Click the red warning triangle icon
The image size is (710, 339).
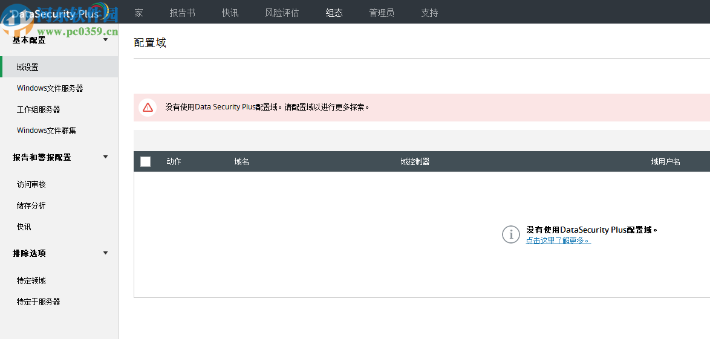[148, 108]
